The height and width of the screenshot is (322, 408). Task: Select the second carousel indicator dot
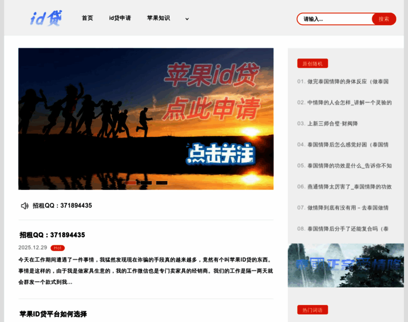(146, 183)
